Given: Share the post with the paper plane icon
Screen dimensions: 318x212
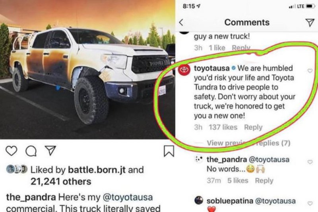Looking at the screenshot, I should click(x=50, y=150).
